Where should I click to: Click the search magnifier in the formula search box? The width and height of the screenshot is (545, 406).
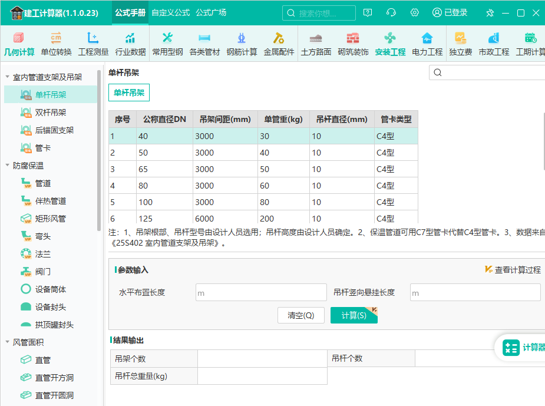click(438, 72)
